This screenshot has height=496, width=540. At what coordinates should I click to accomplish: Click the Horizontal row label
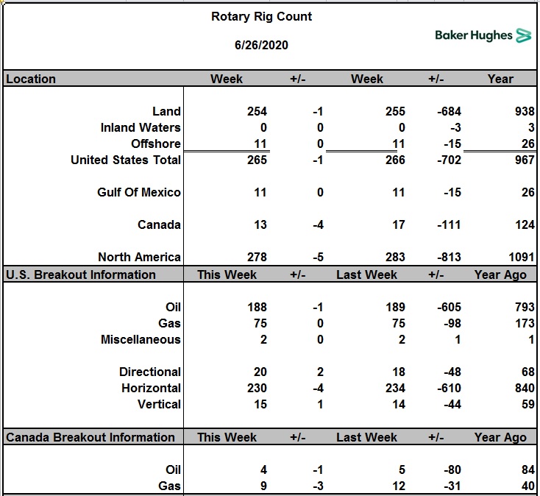151,388
